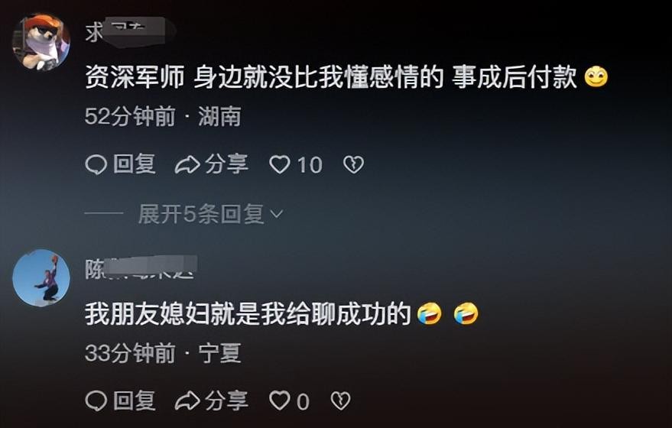Click the reply speech bubble icon on Hunan comment
The height and width of the screenshot is (428, 672).
[x=96, y=164]
